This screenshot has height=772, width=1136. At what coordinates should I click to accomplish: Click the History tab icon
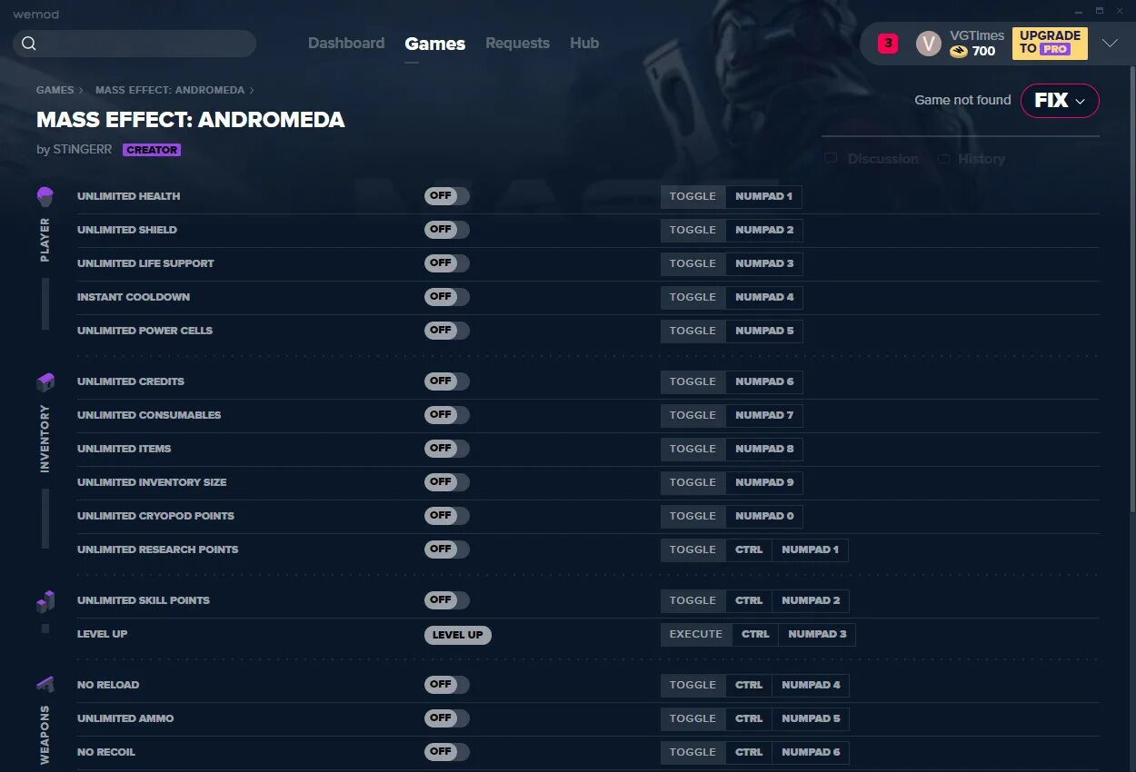(x=943, y=159)
